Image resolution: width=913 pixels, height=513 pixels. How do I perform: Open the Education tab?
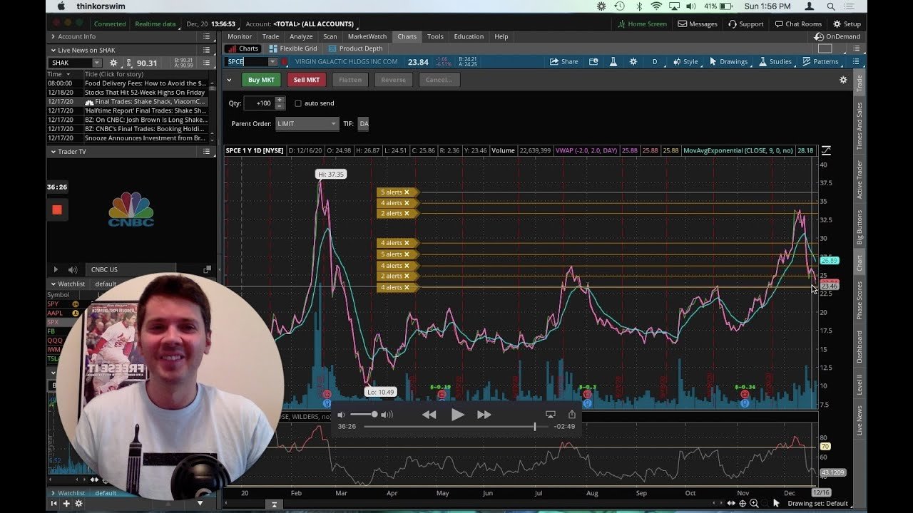469,36
